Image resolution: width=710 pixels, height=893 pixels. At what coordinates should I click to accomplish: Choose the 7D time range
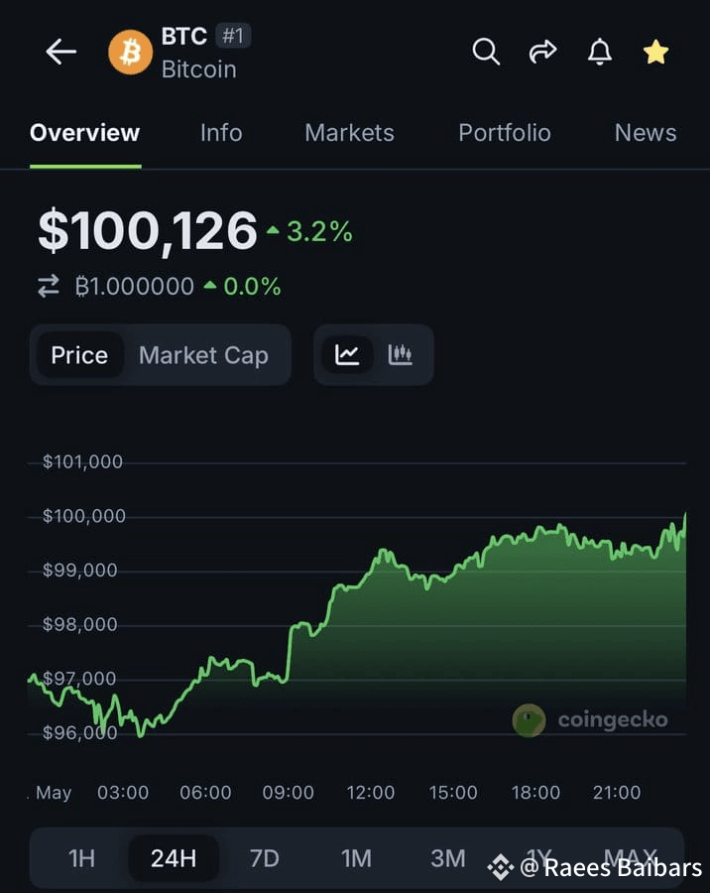[x=265, y=858]
